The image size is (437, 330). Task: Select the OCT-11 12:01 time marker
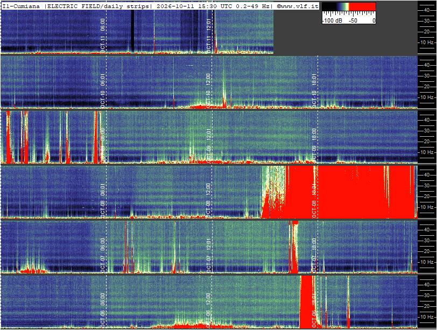pos(208,36)
